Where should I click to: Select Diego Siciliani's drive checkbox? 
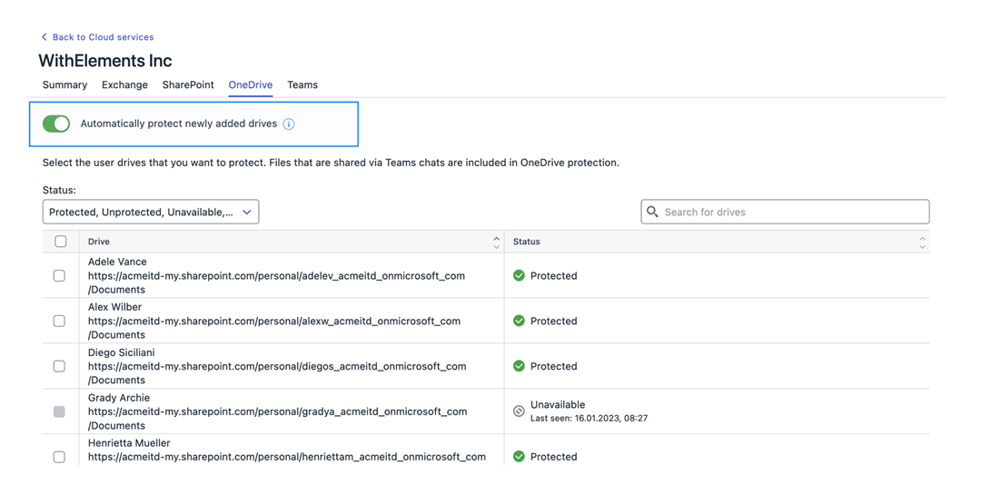[59, 366]
